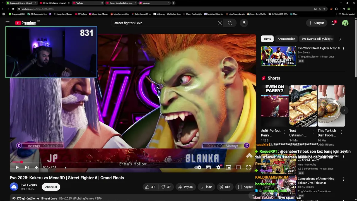Open notifications bell icon

click(x=333, y=23)
